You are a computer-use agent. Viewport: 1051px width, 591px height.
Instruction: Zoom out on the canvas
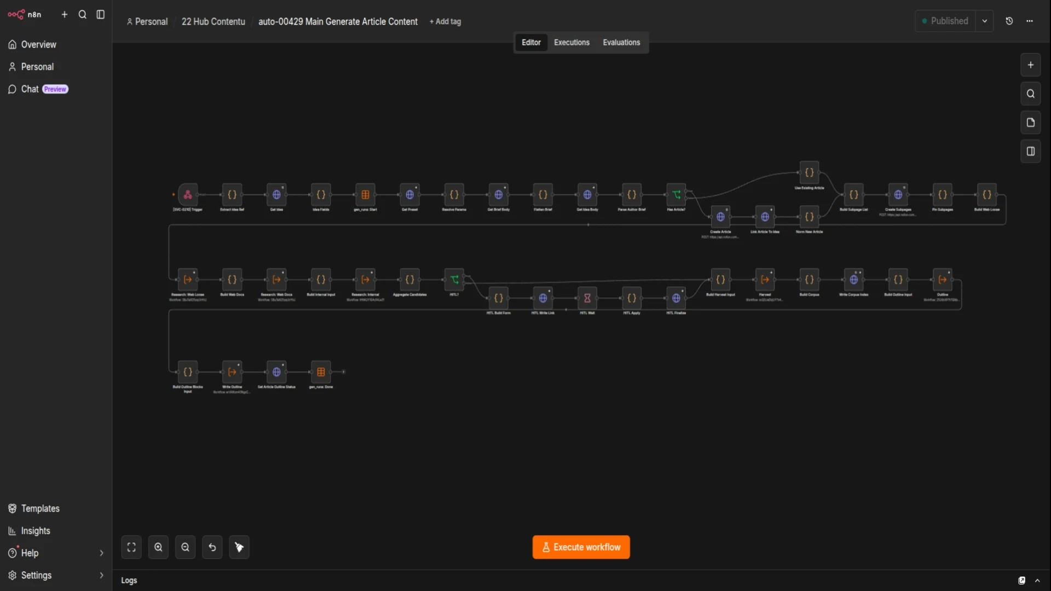click(x=185, y=547)
